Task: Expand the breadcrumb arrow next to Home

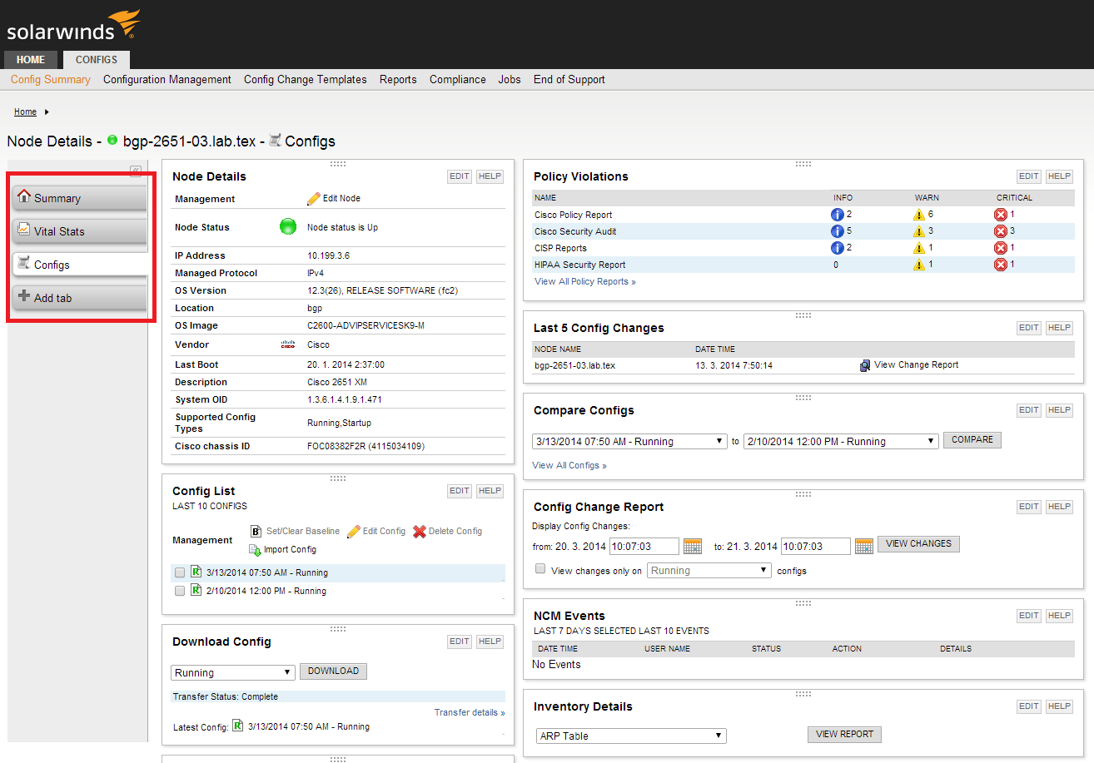Action: [47, 111]
